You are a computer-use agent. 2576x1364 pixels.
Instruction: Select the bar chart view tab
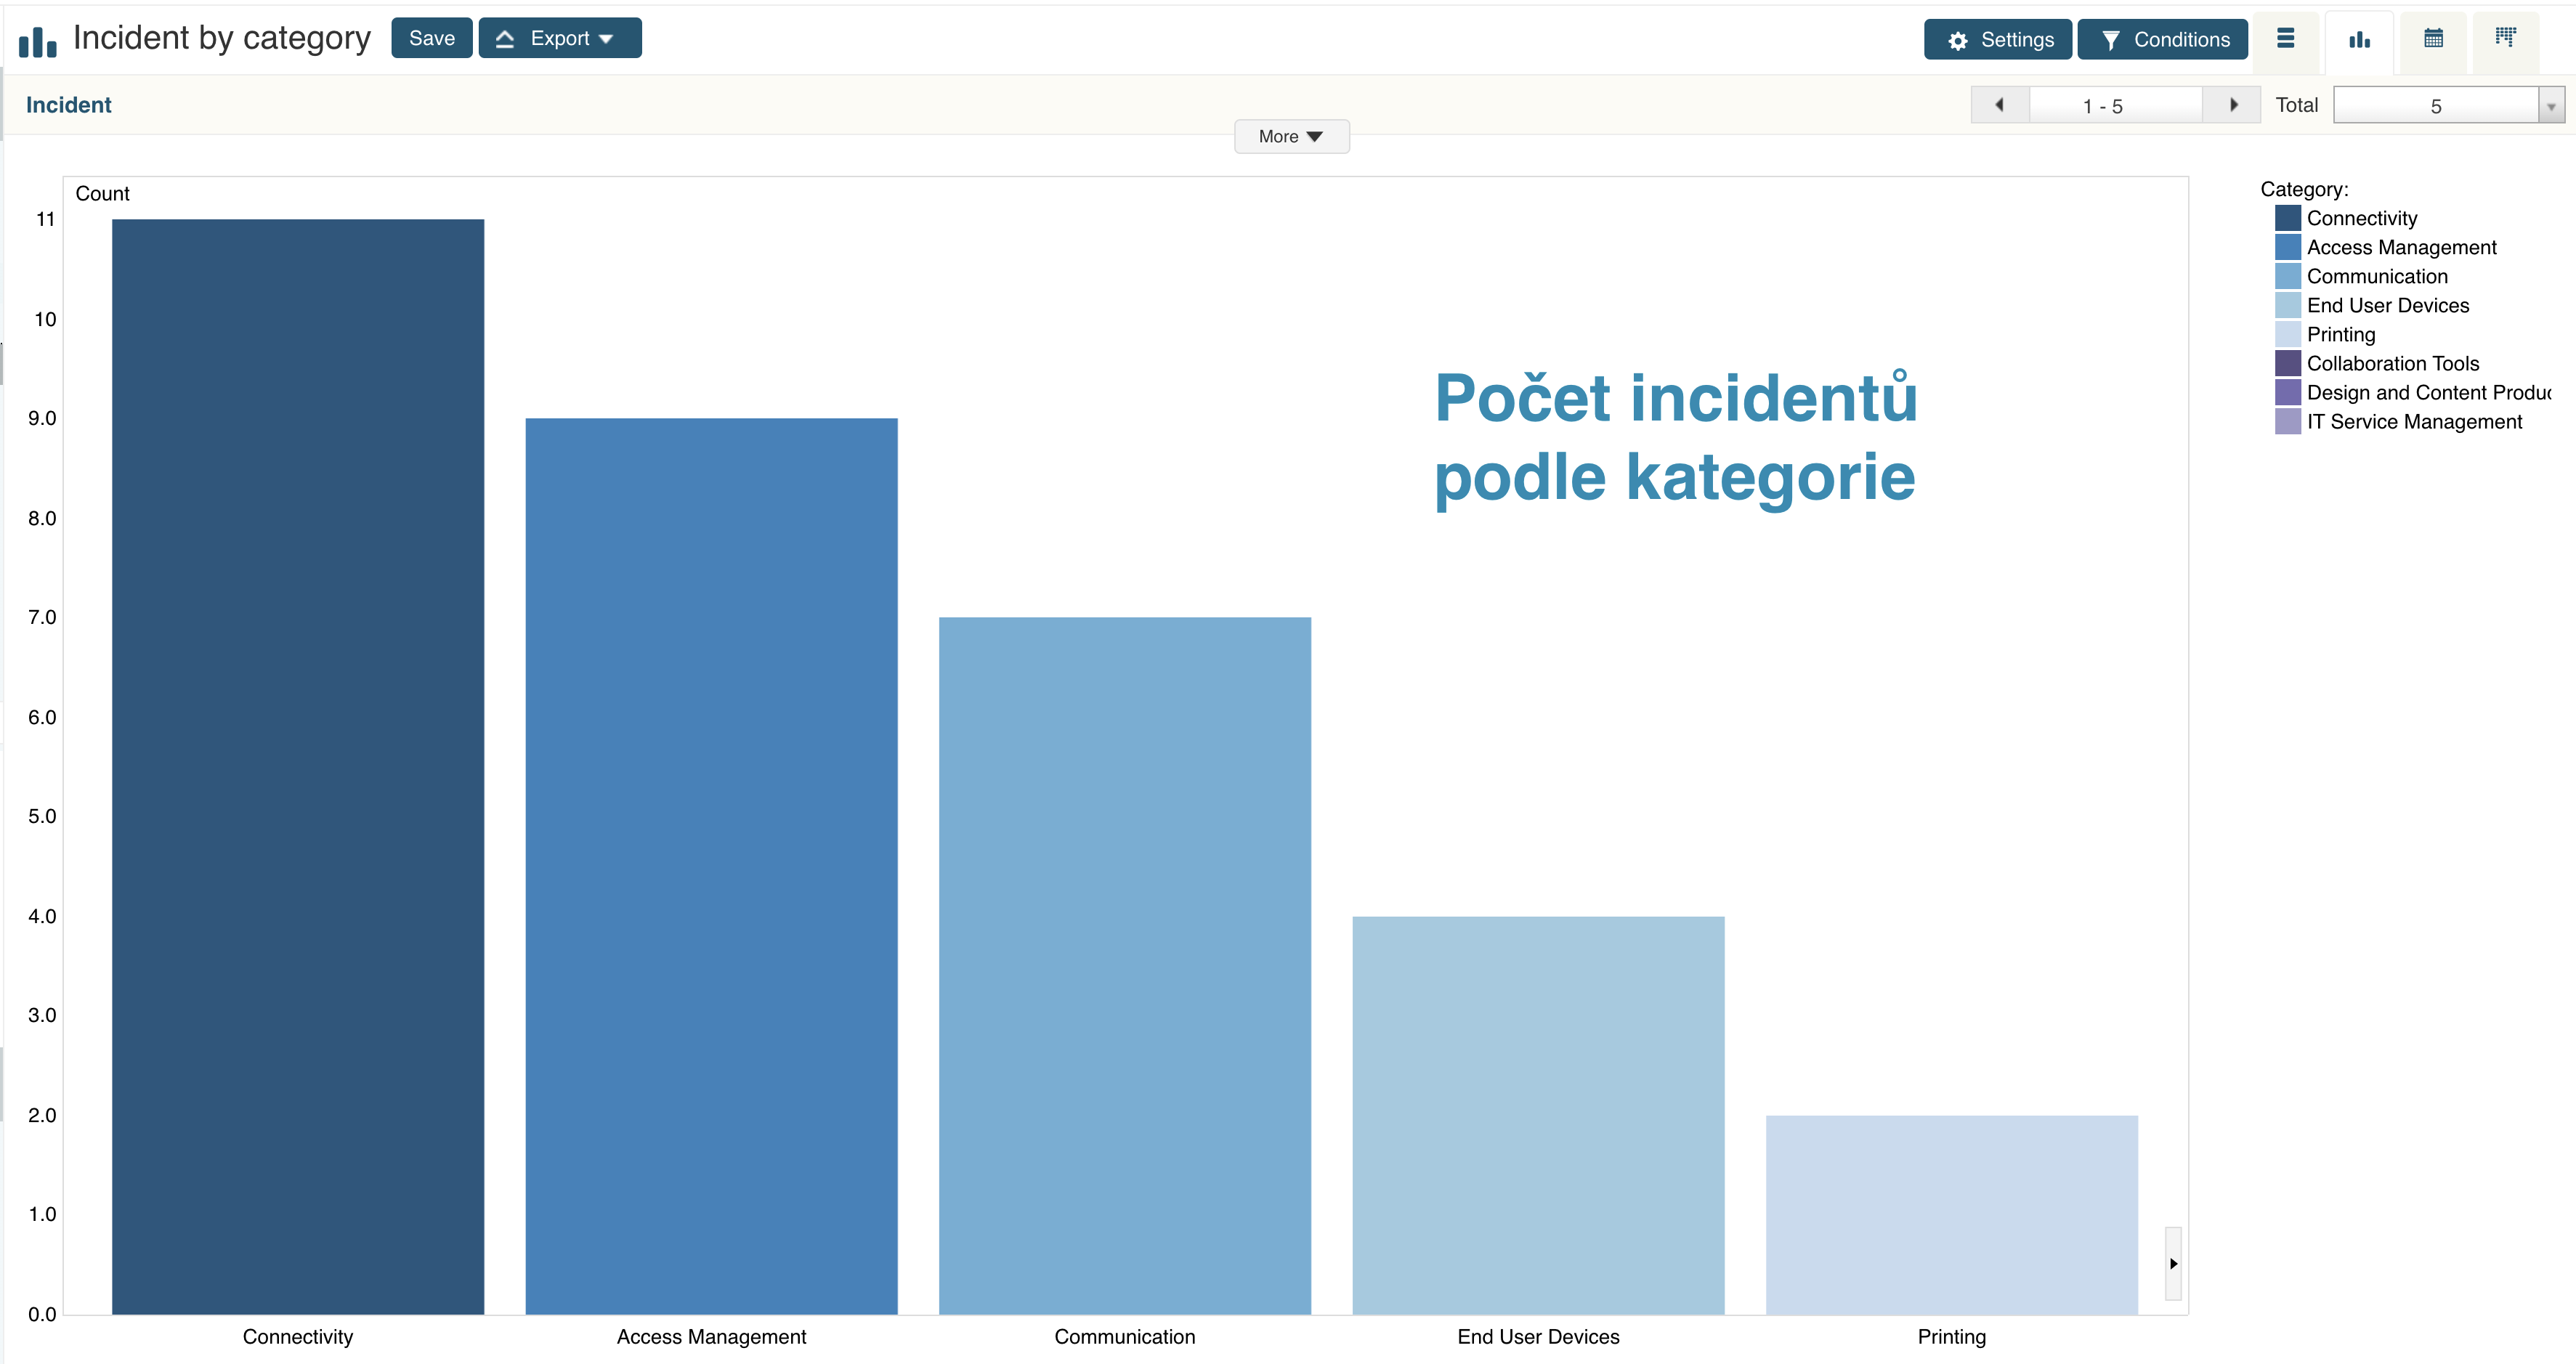point(2359,39)
